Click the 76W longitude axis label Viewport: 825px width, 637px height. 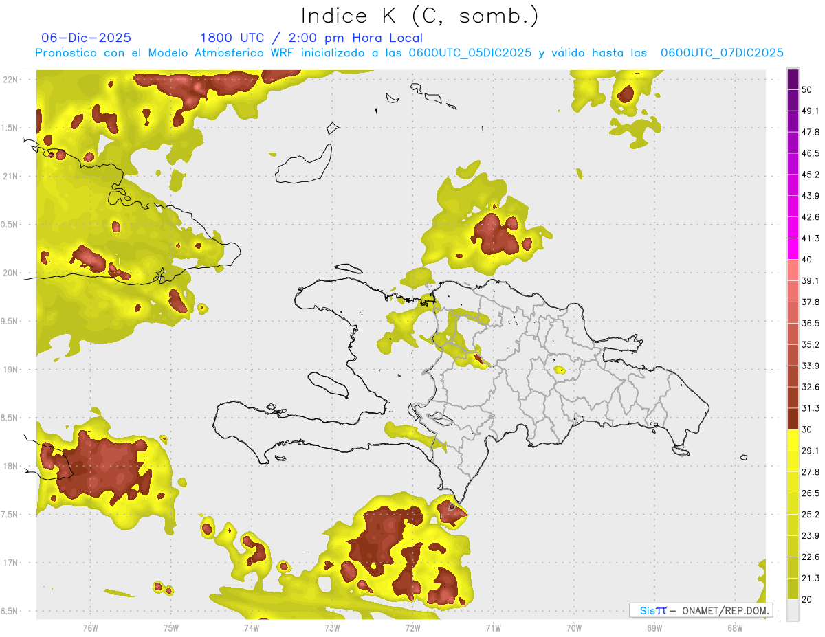point(90,627)
